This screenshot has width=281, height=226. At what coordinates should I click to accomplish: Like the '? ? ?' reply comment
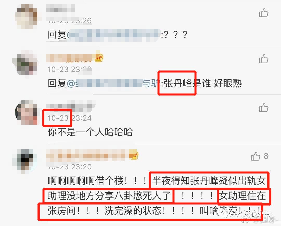(264, 13)
